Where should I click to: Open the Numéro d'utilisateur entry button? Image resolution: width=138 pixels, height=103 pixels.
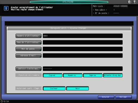coord(29,36)
